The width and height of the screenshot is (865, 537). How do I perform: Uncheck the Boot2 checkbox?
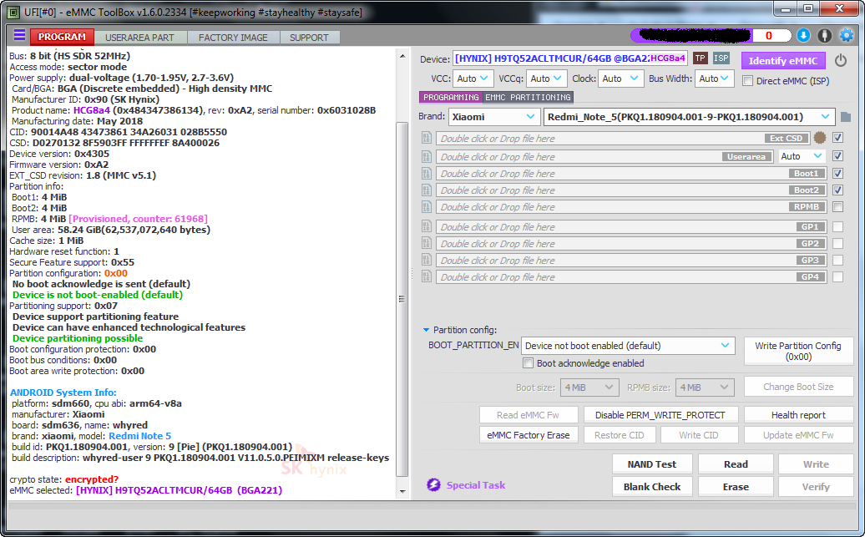[x=837, y=190]
